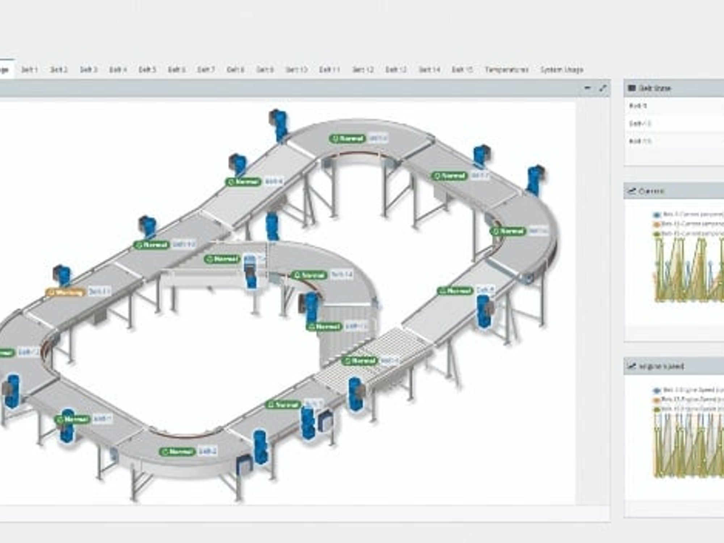Click inside the Engine Speed line chart
Viewport: 724px width, 543px height.
click(689, 446)
